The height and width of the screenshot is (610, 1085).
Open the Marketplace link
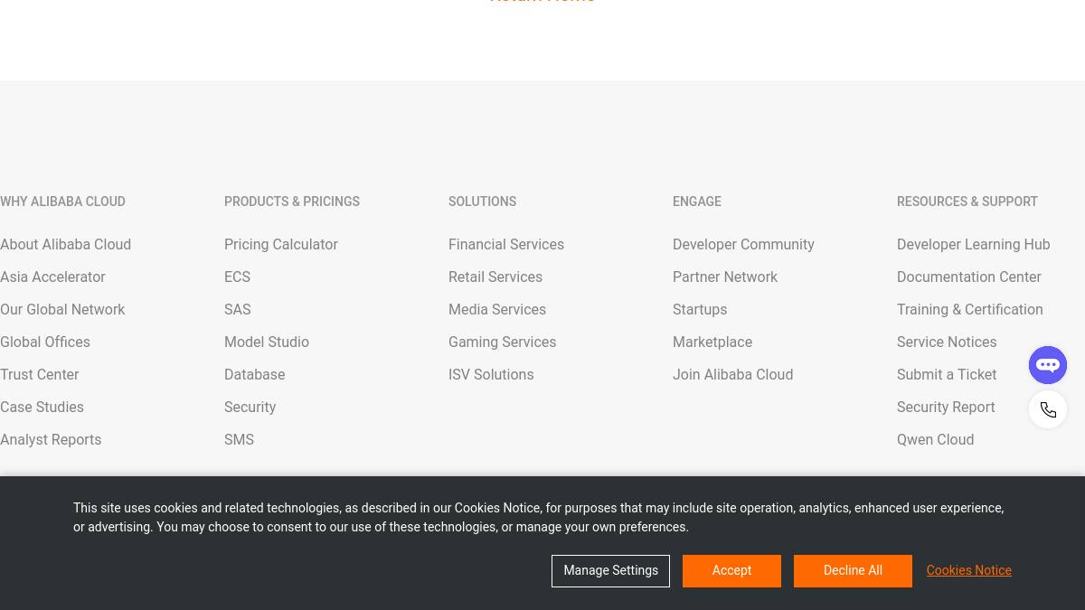click(712, 342)
